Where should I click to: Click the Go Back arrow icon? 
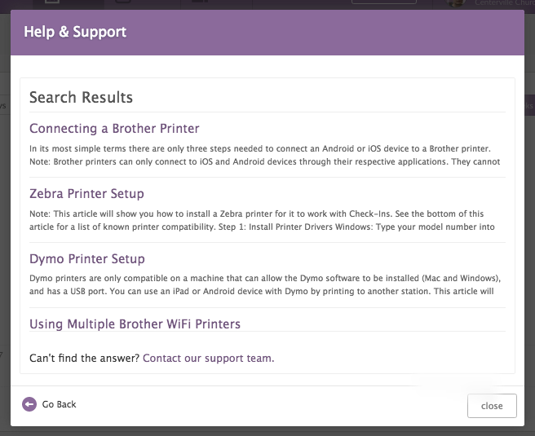coord(29,404)
